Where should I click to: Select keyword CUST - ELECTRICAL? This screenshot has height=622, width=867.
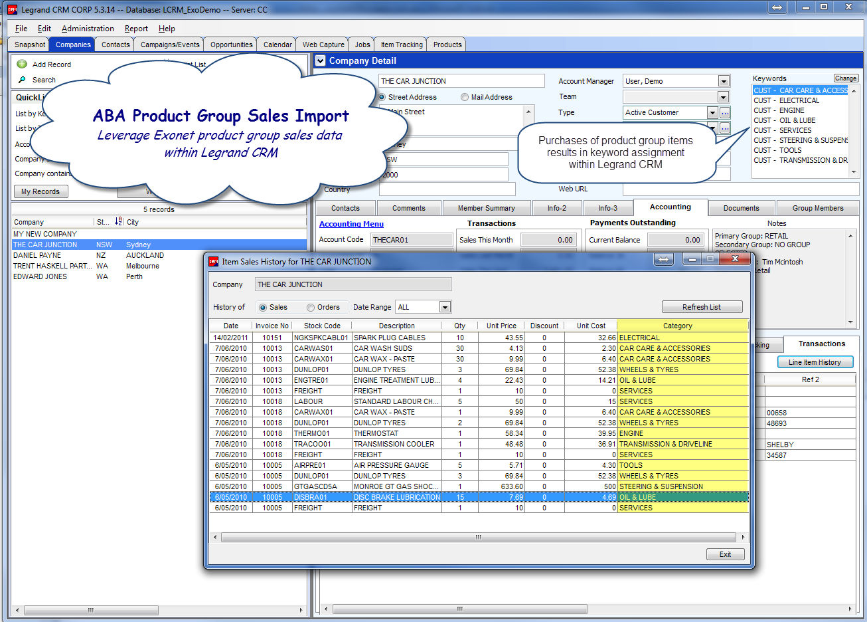(801, 100)
